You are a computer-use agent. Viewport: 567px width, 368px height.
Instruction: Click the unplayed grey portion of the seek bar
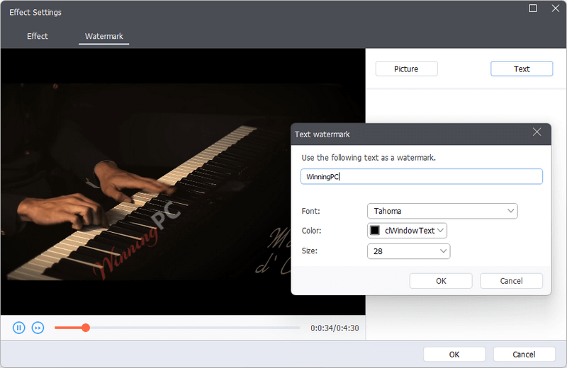point(195,328)
